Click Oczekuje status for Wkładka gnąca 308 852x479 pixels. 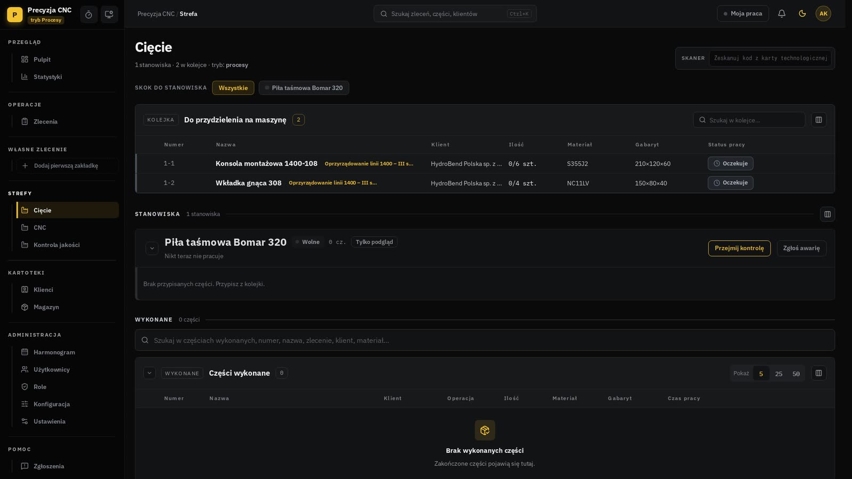pyautogui.click(x=731, y=183)
